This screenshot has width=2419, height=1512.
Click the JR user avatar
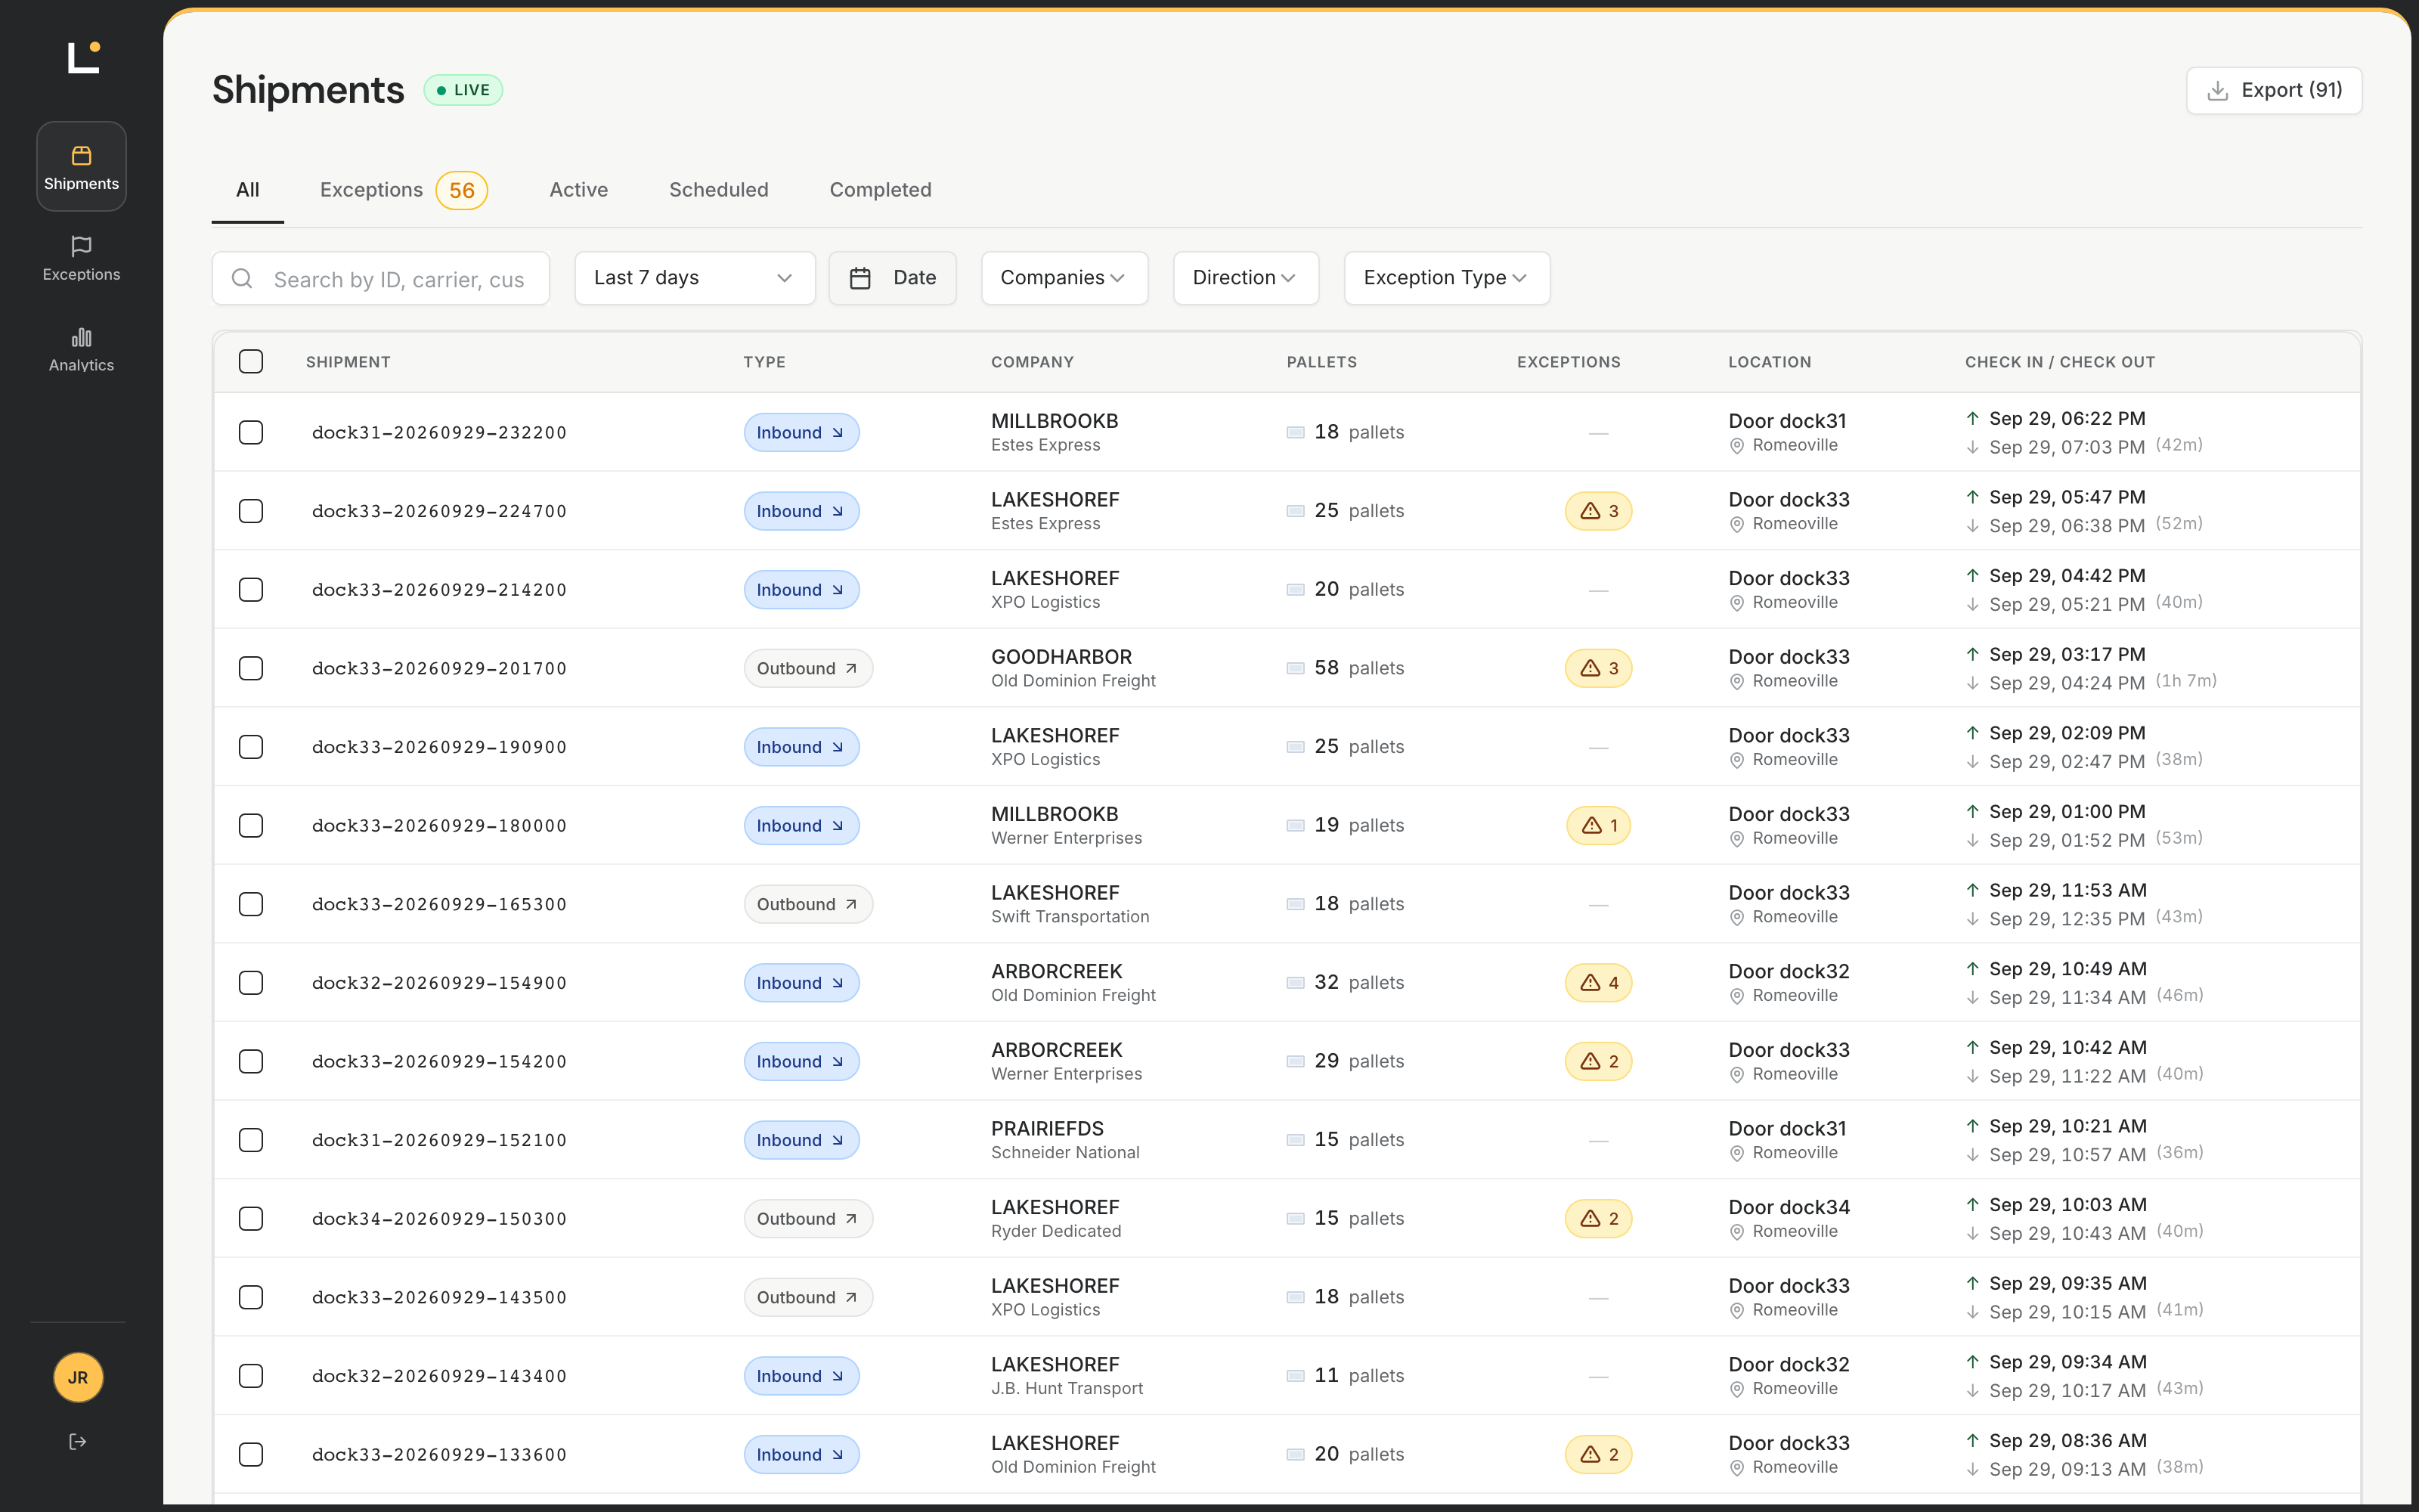coord(78,1377)
